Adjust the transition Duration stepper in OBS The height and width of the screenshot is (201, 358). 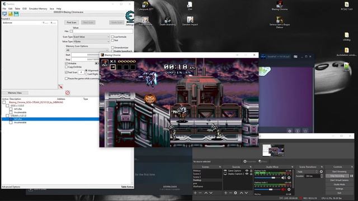pyautogui.click(x=322, y=176)
